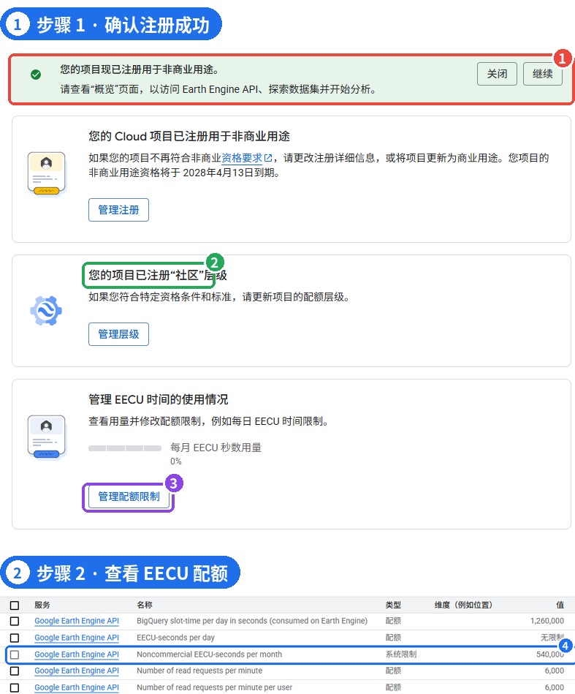Sort by the 服务 column header

tap(42, 605)
